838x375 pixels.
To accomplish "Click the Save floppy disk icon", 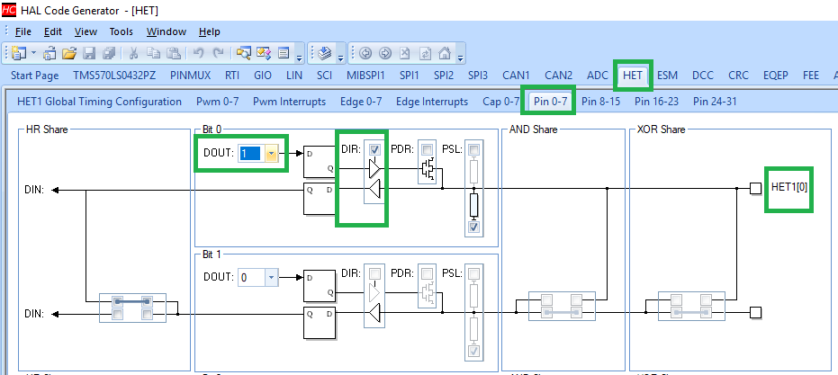I will coord(89,53).
